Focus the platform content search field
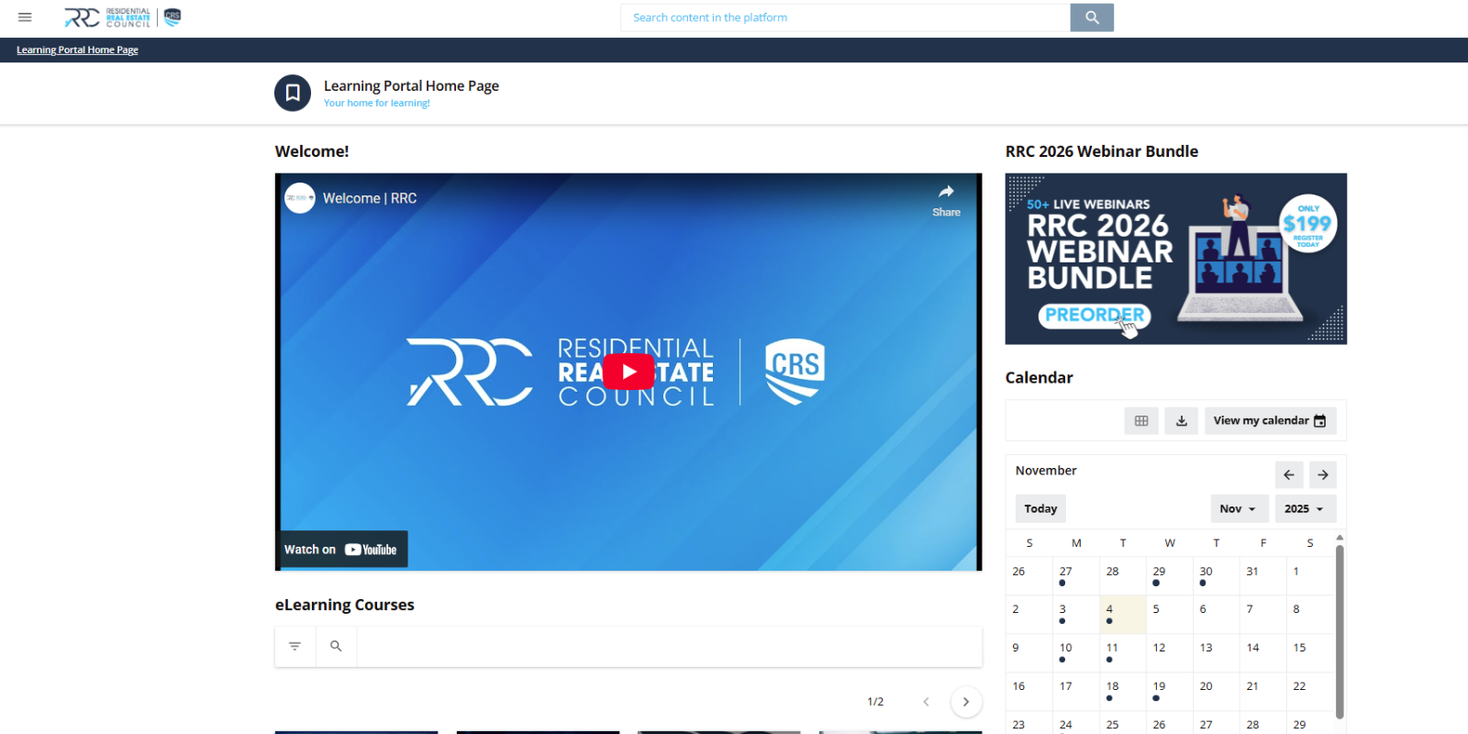 (x=845, y=17)
